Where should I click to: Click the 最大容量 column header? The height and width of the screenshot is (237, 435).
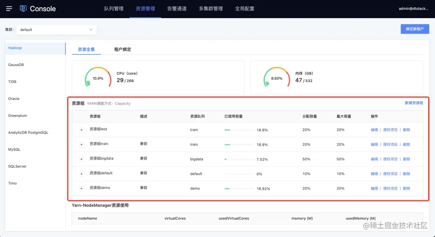(x=344, y=116)
